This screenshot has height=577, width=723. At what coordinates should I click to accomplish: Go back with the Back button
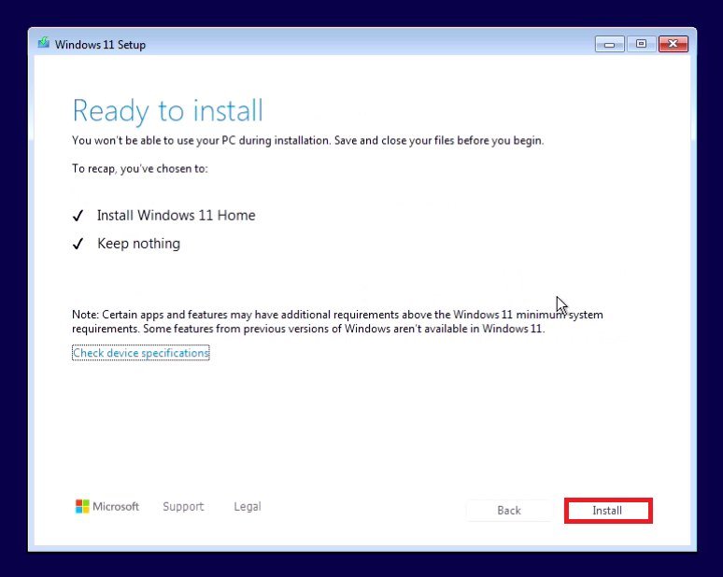coord(508,510)
